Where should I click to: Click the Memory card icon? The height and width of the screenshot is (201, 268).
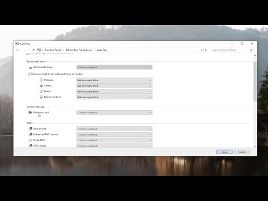pyautogui.click(x=30, y=112)
